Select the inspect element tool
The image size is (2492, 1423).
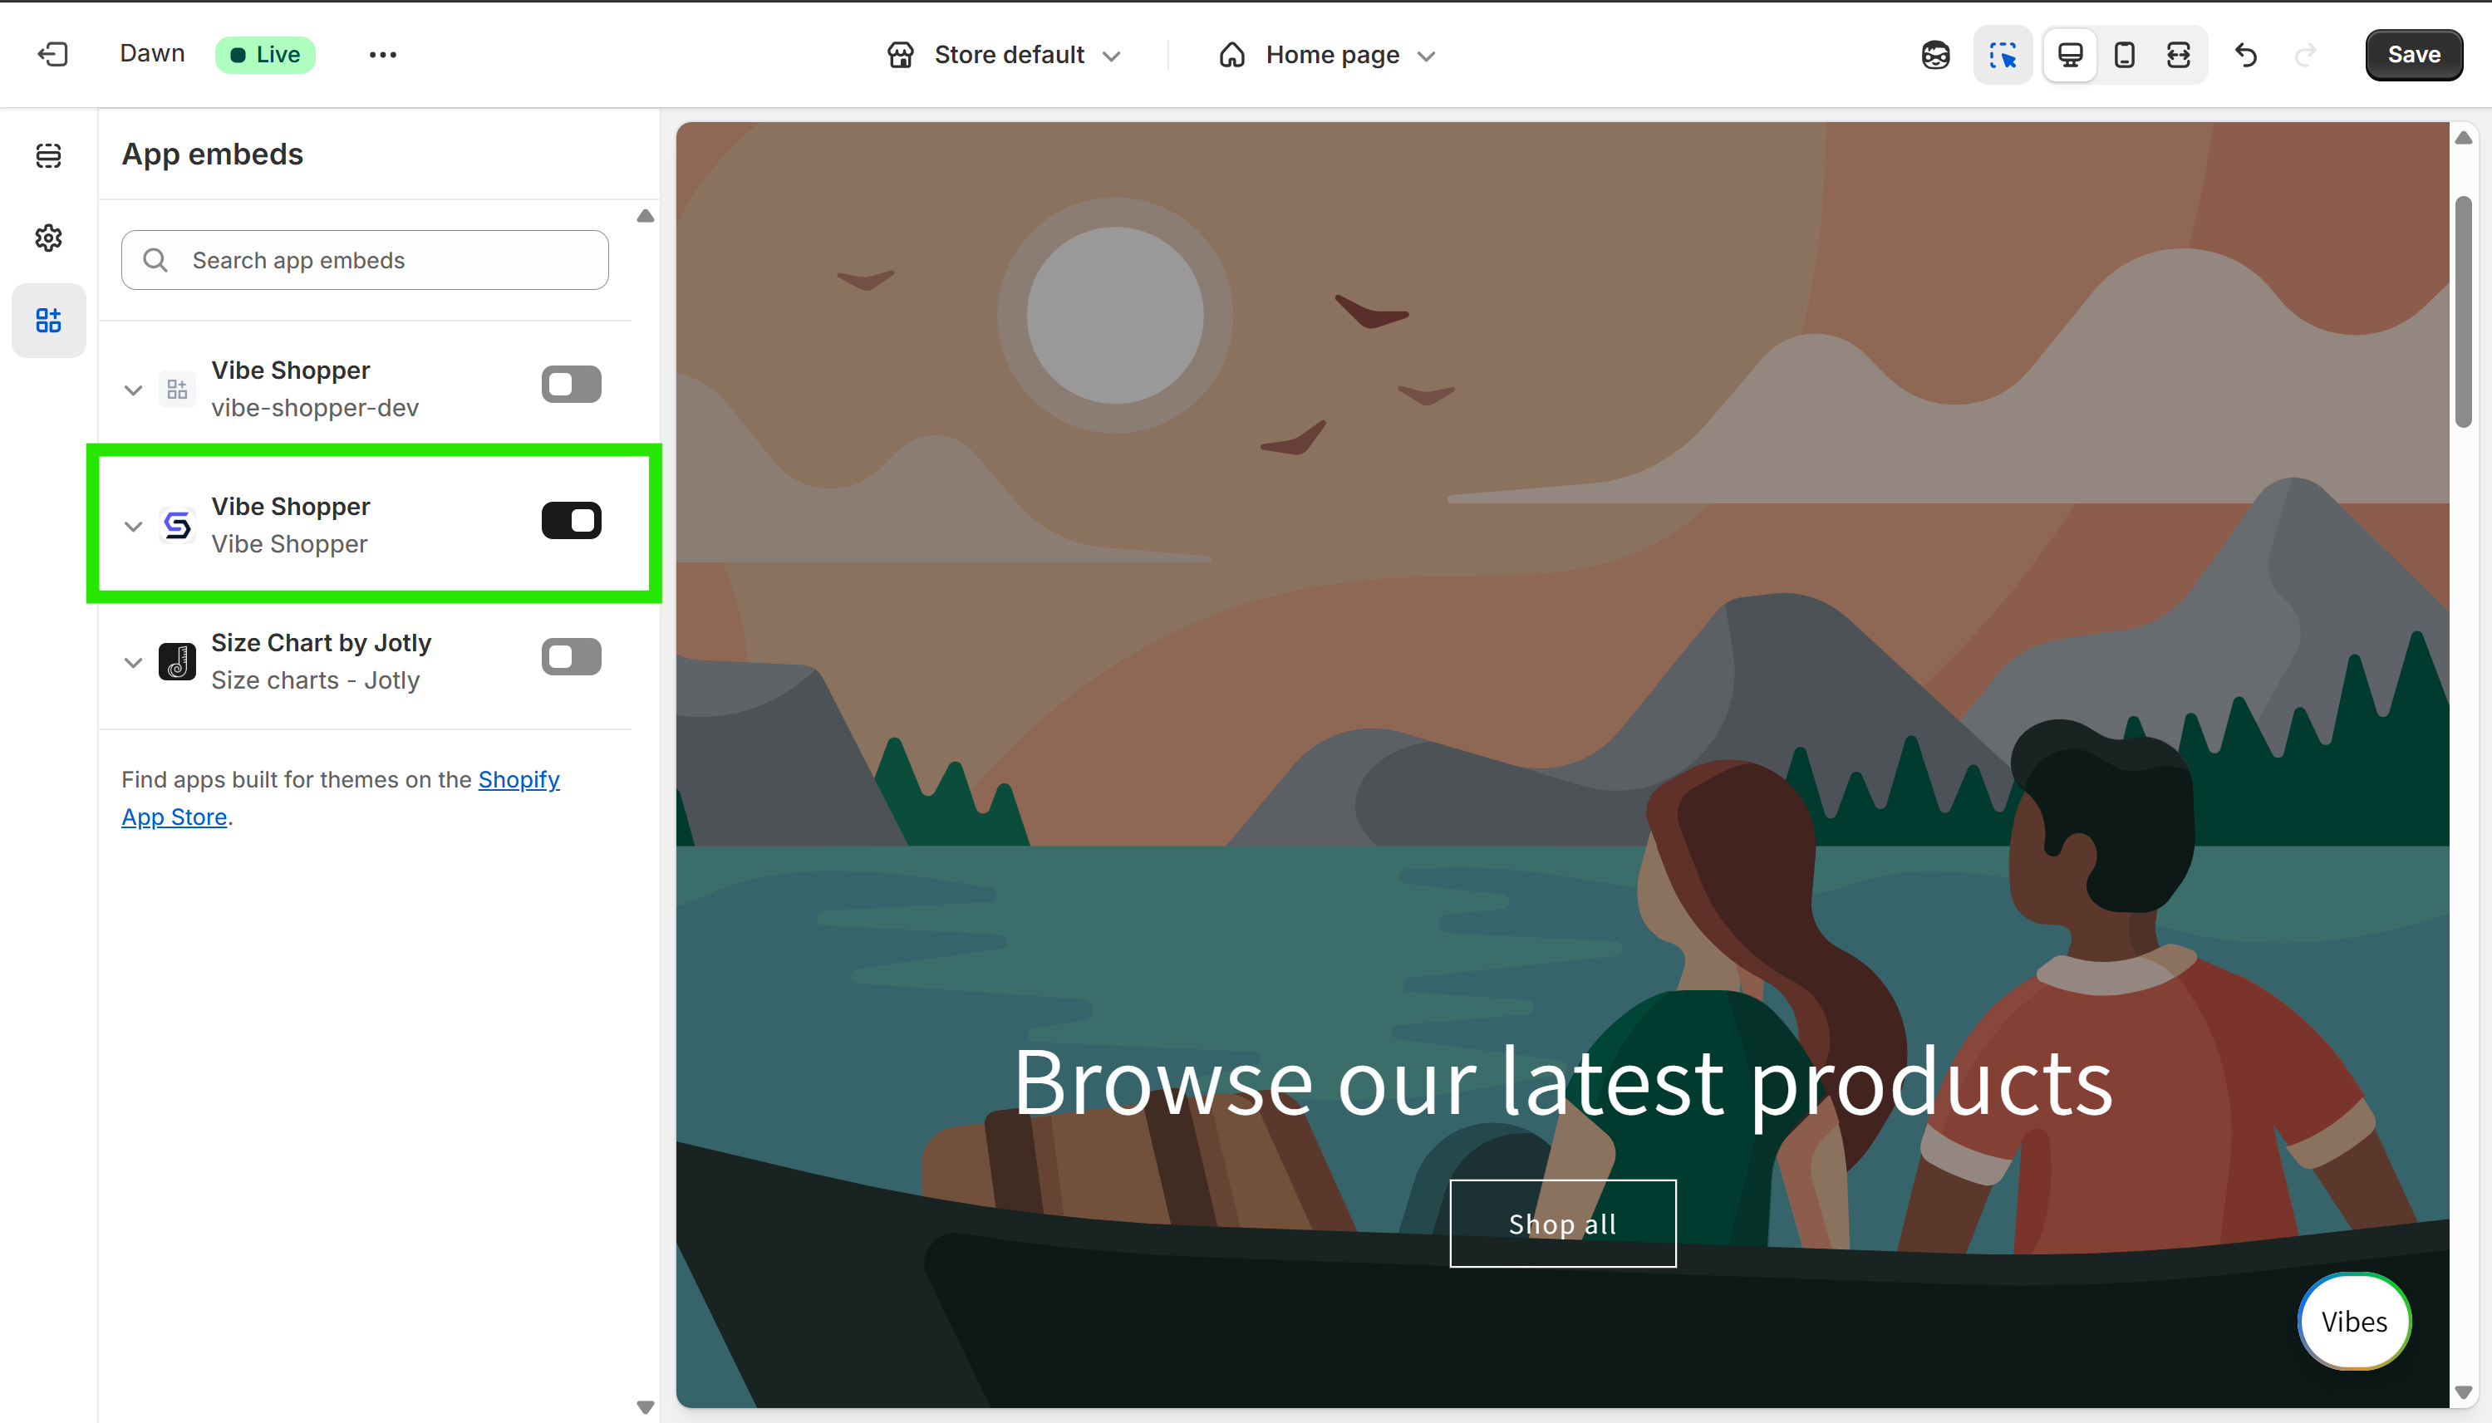click(2003, 55)
